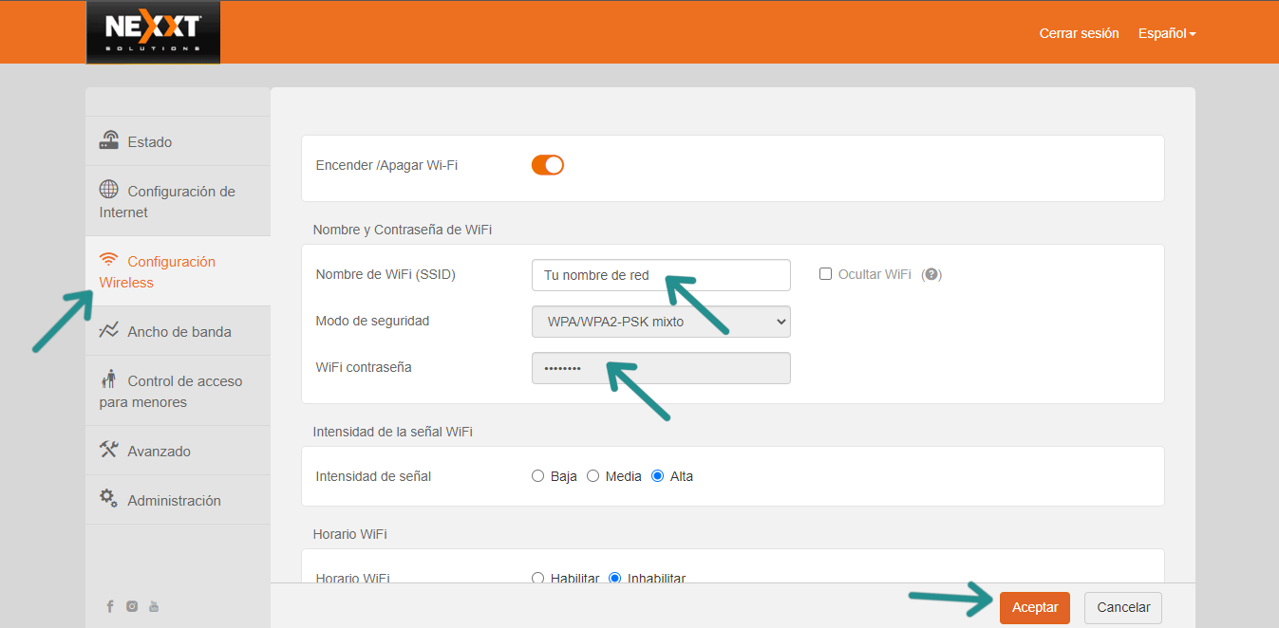Screen dimensions: 1279x628
Task: Open the YouTube icon link in footer
Action: [154, 606]
